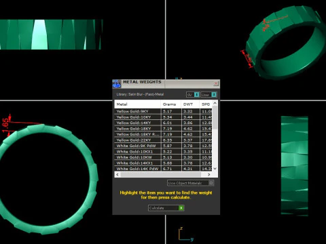The image size is (326, 244).
Task: Select the Yellow Gold:10KY row
Action: point(164,117)
